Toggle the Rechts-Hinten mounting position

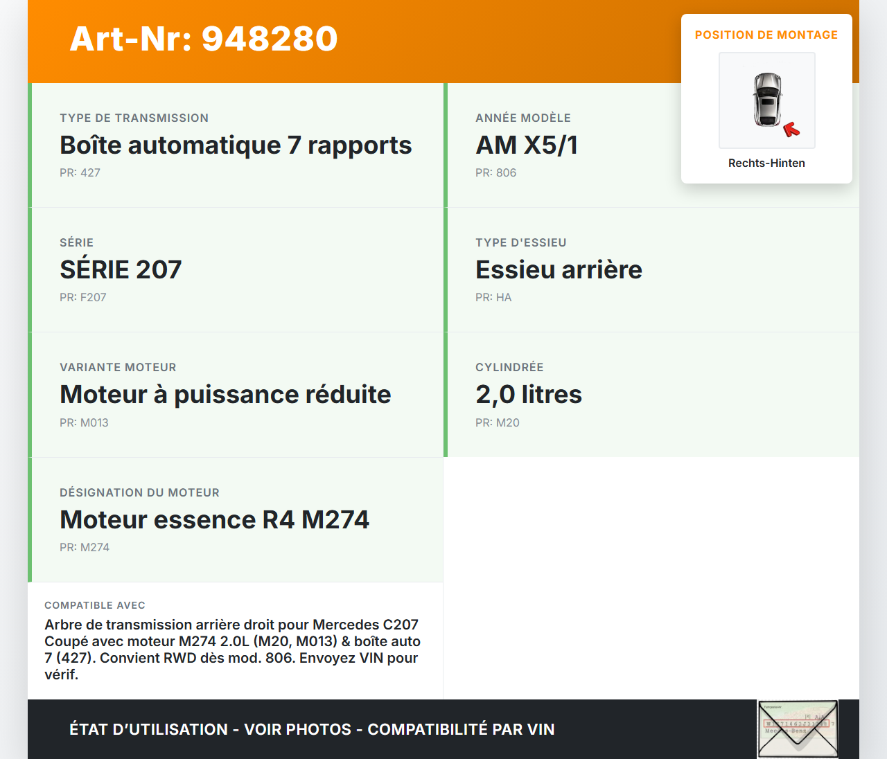pyautogui.click(x=766, y=163)
